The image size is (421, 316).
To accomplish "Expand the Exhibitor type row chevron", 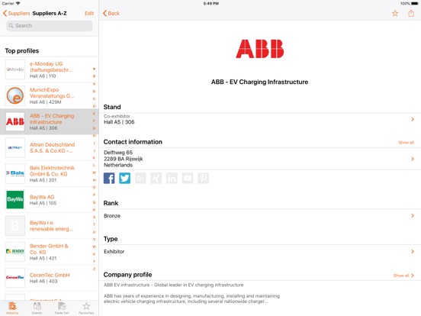I will (x=413, y=252).
